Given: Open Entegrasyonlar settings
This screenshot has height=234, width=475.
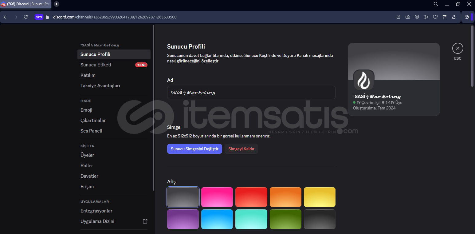Looking at the screenshot, I should pyautogui.click(x=114, y=211).
